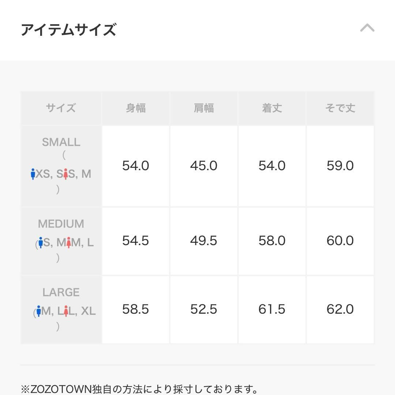
Task: Click the LARGE size label
Action: 61,292
